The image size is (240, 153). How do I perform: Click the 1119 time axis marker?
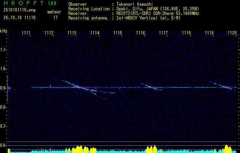pyautogui.click(x=209, y=33)
